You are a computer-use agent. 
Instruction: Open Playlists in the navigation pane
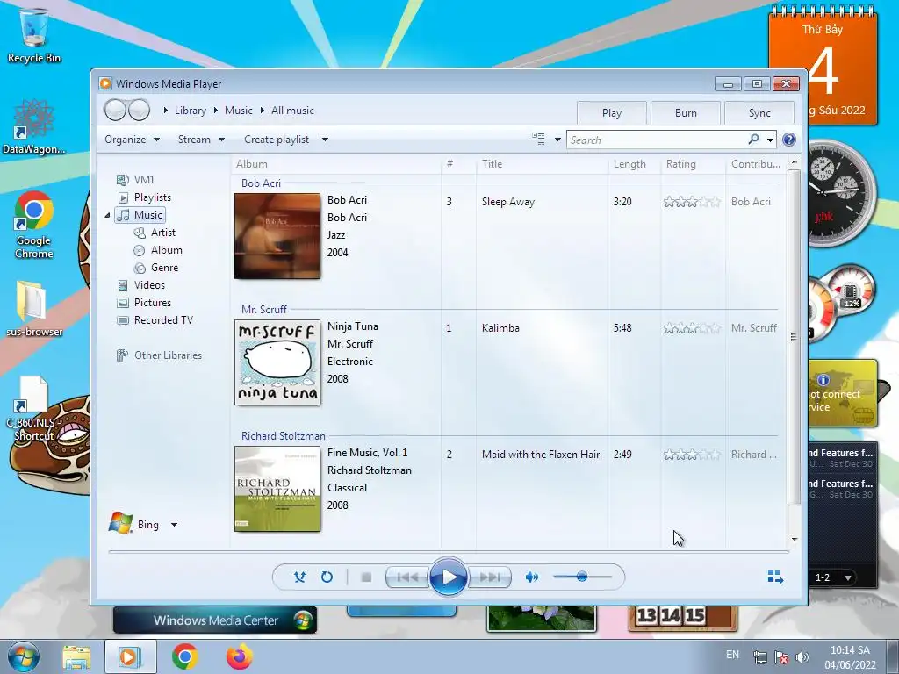145,197
